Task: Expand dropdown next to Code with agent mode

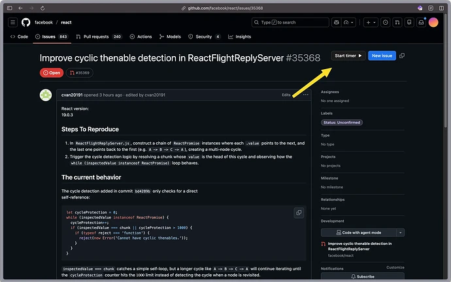Action: pyautogui.click(x=401, y=232)
